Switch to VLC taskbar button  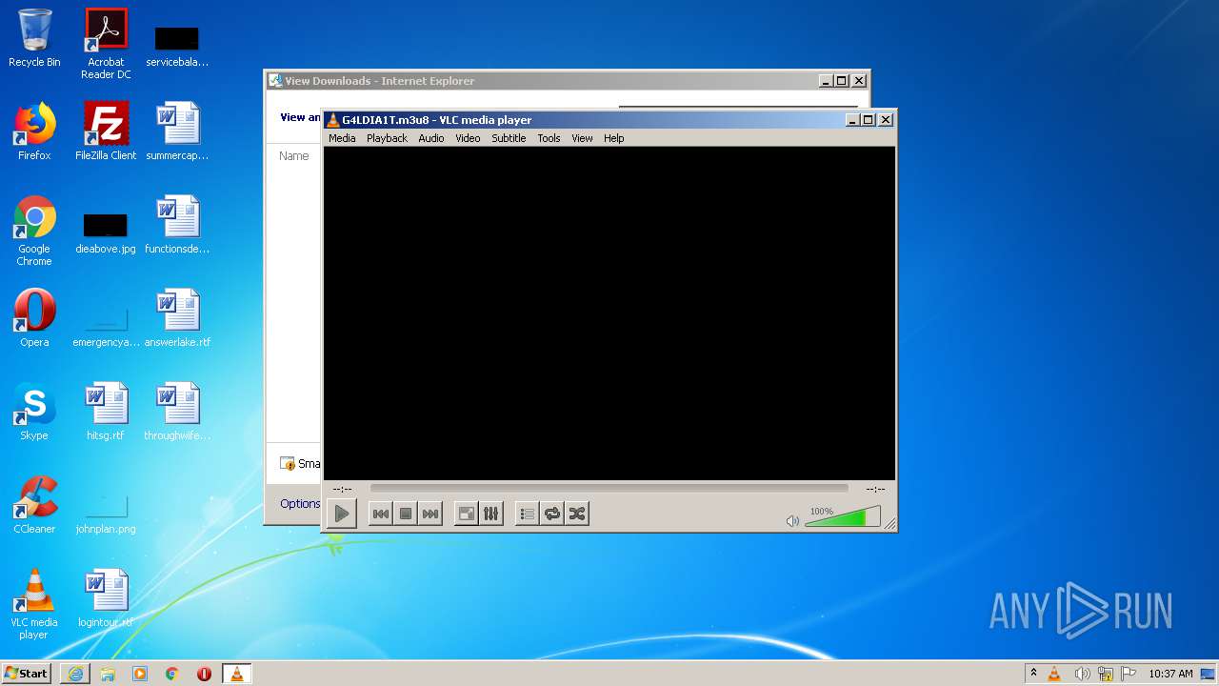(x=236, y=674)
